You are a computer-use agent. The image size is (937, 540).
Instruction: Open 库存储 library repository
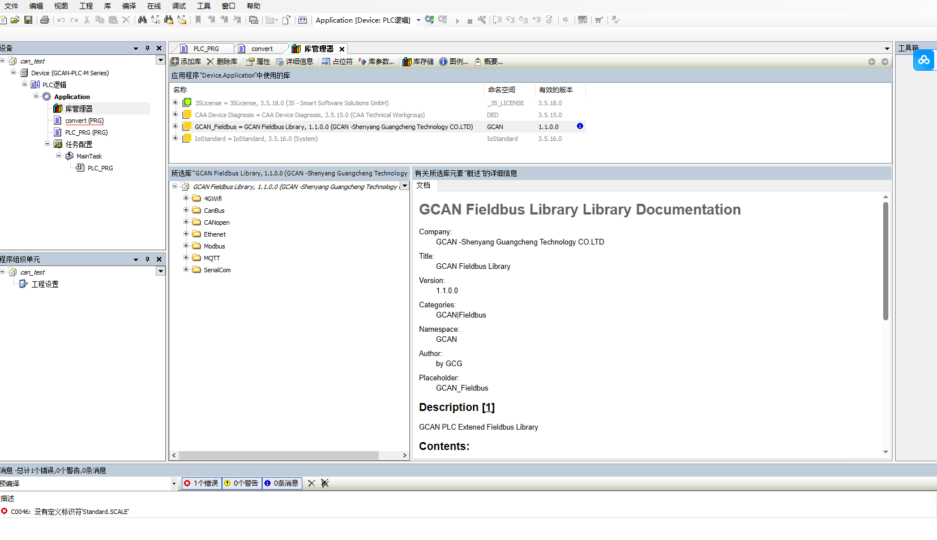coord(418,62)
